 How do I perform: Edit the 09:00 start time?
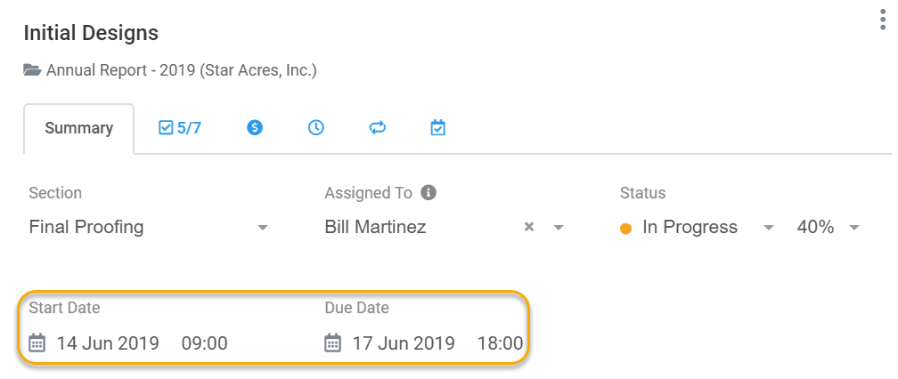pyautogui.click(x=205, y=343)
